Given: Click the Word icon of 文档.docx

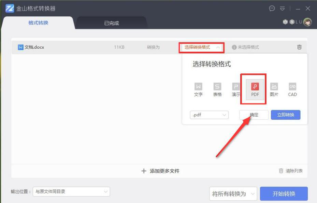Looking at the screenshot, I should pyautogui.click(x=20, y=47).
